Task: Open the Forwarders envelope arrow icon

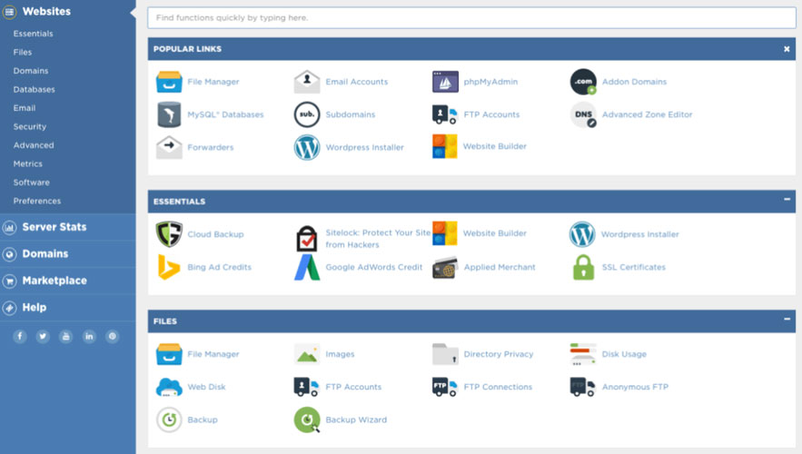Action: click(x=169, y=147)
